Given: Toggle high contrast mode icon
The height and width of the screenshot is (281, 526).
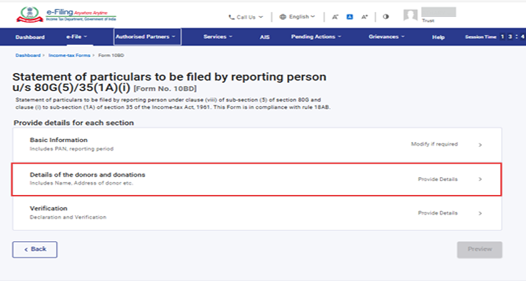Looking at the screenshot, I should point(386,17).
